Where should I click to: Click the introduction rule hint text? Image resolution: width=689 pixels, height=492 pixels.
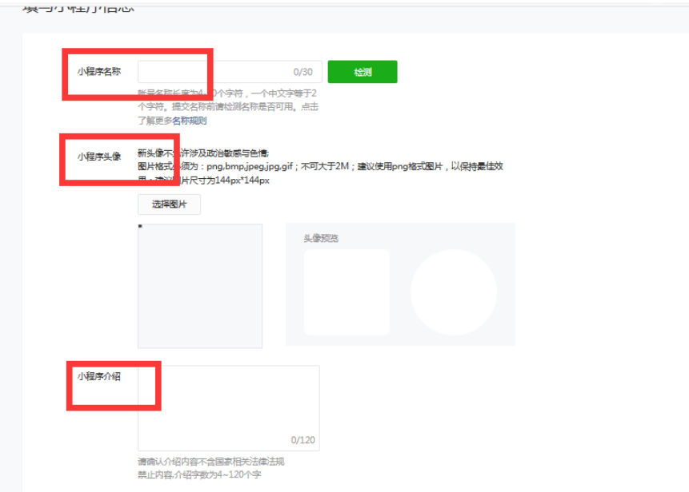tap(210, 462)
